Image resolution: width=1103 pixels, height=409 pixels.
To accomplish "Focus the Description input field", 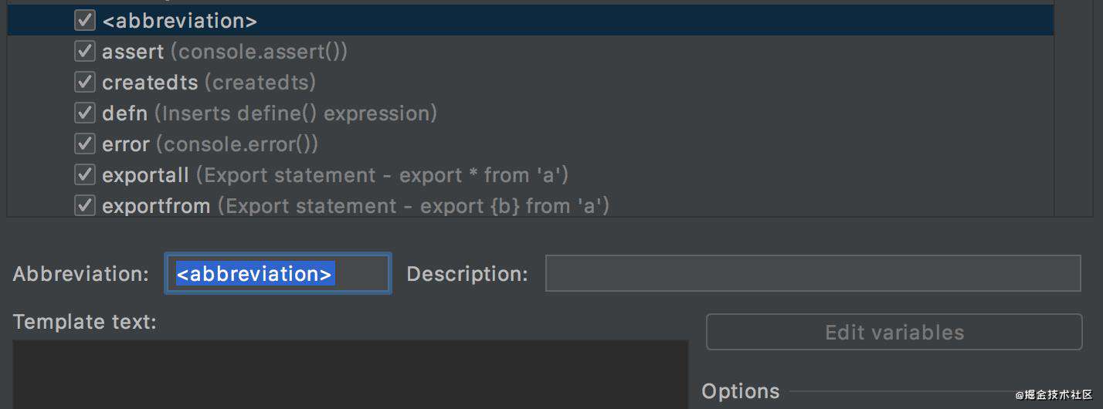I will [813, 273].
